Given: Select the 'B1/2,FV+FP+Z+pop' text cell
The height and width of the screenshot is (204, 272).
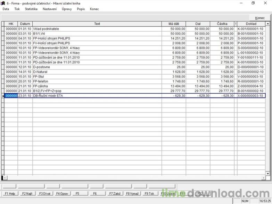Looking at the screenshot, I should pos(97,91).
